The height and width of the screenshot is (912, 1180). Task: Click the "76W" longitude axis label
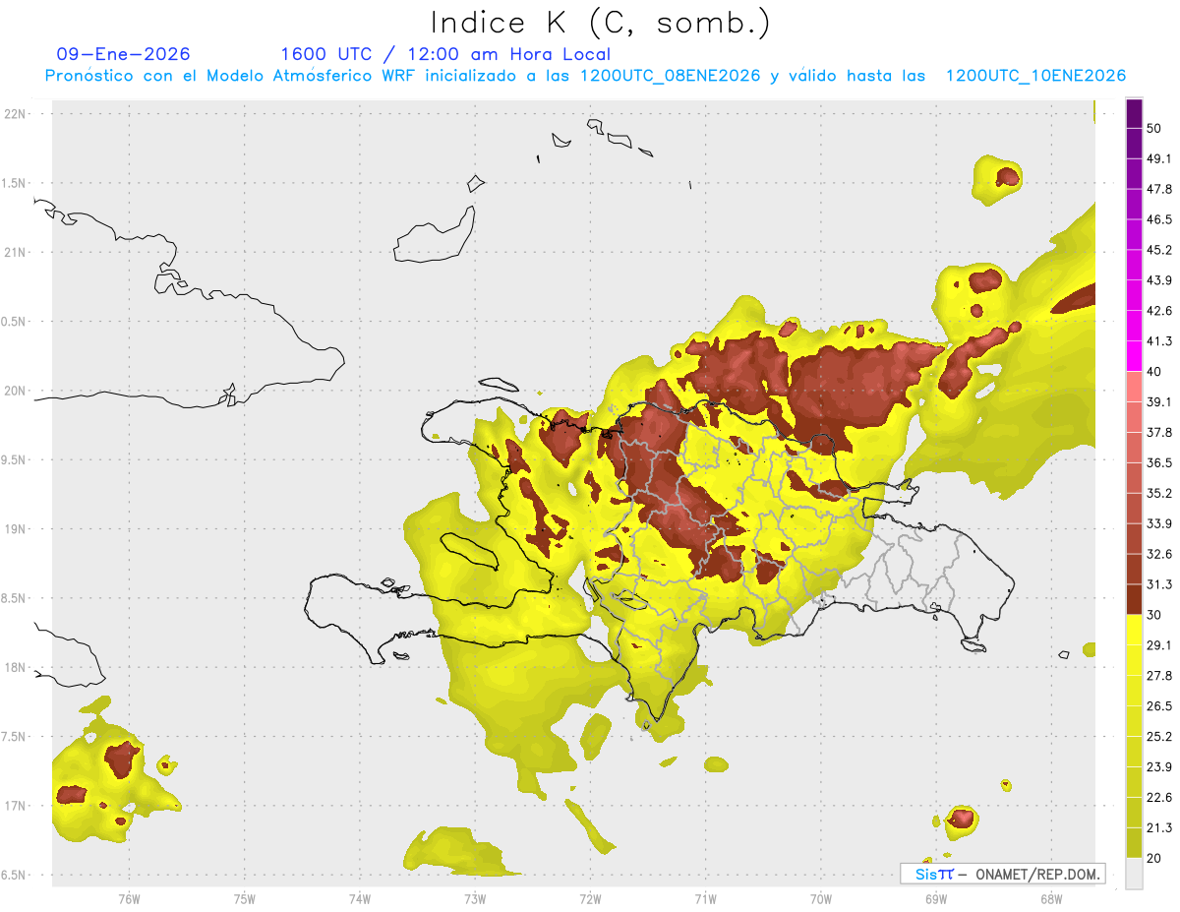point(129,898)
